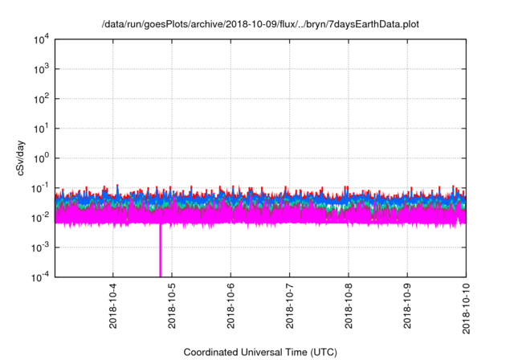Click the 10^-2 y-axis tick label
The height and width of the screenshot is (360, 514).
point(40,218)
